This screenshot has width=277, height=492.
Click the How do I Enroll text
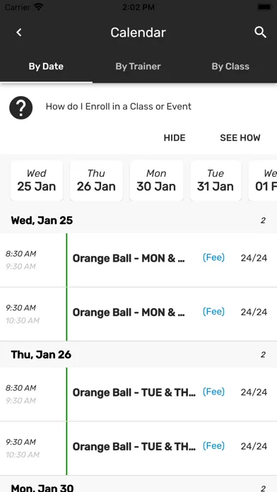click(x=119, y=106)
